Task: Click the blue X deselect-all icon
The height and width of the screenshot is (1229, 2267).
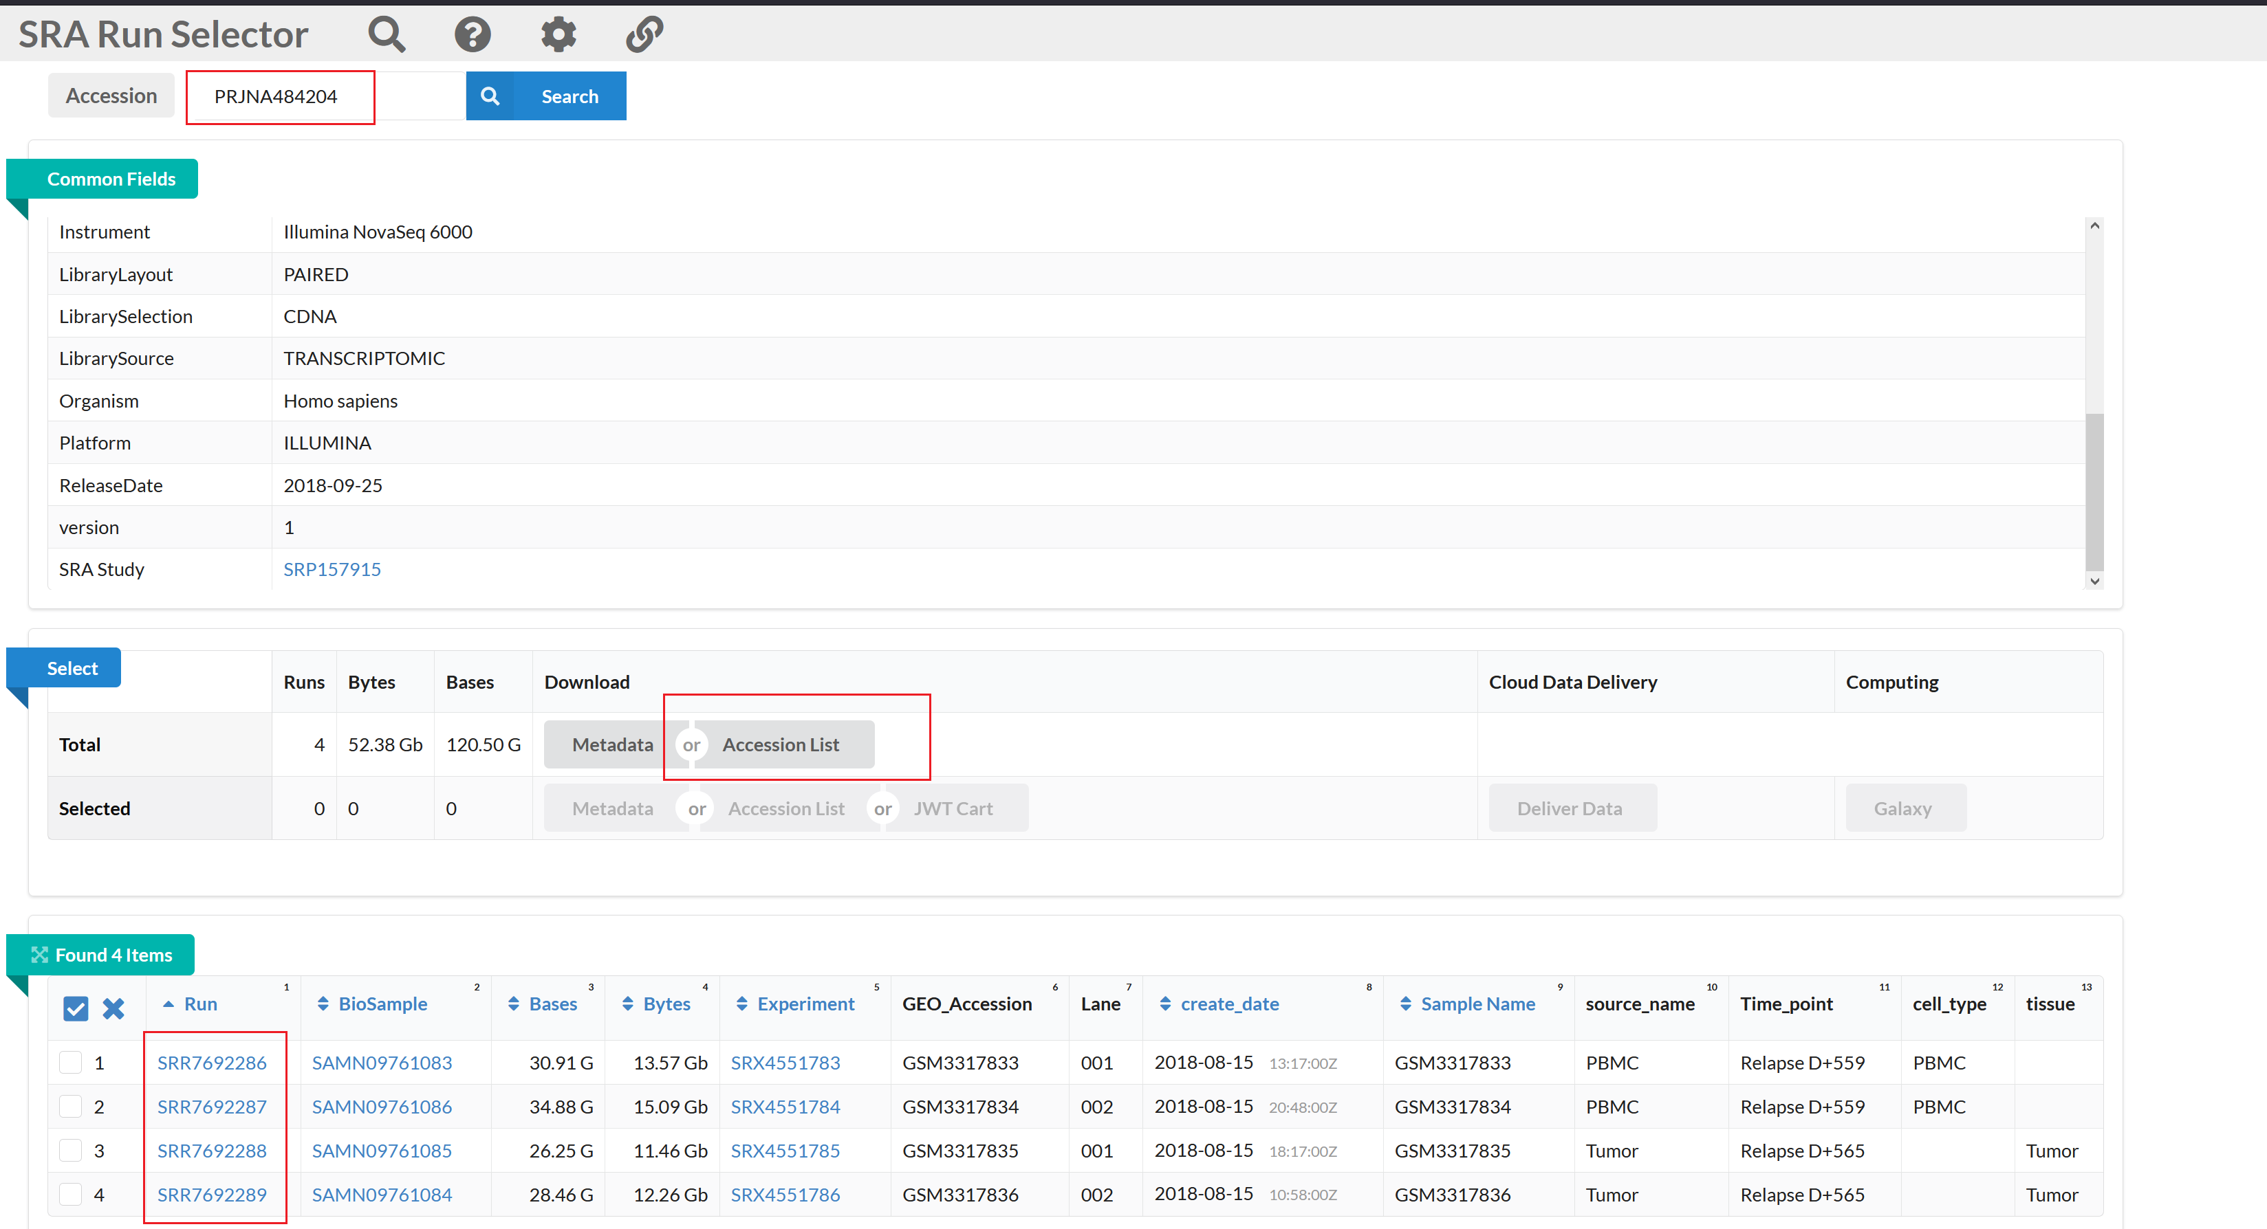Action: 113,1008
